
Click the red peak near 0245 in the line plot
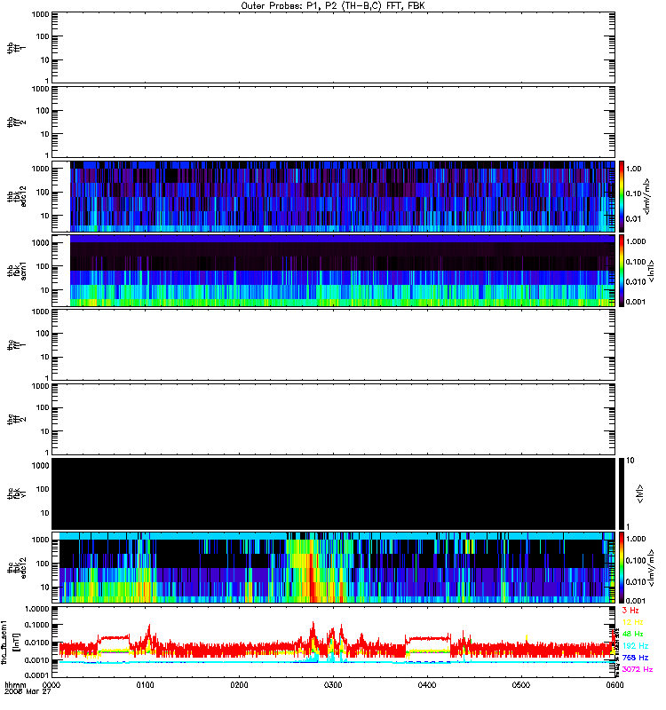point(313,632)
